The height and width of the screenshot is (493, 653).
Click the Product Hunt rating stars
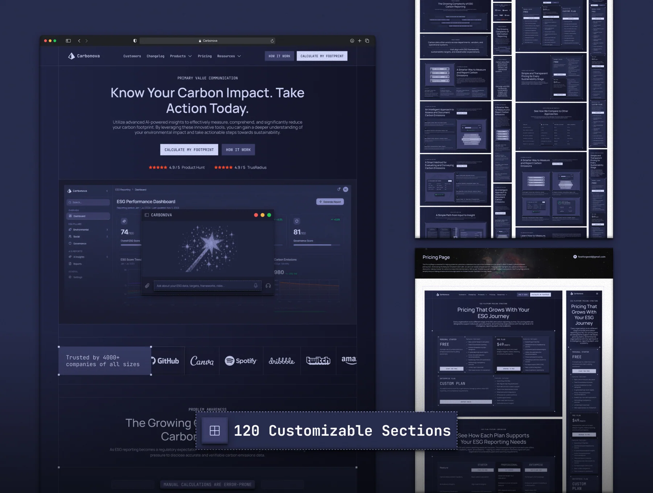tap(158, 167)
